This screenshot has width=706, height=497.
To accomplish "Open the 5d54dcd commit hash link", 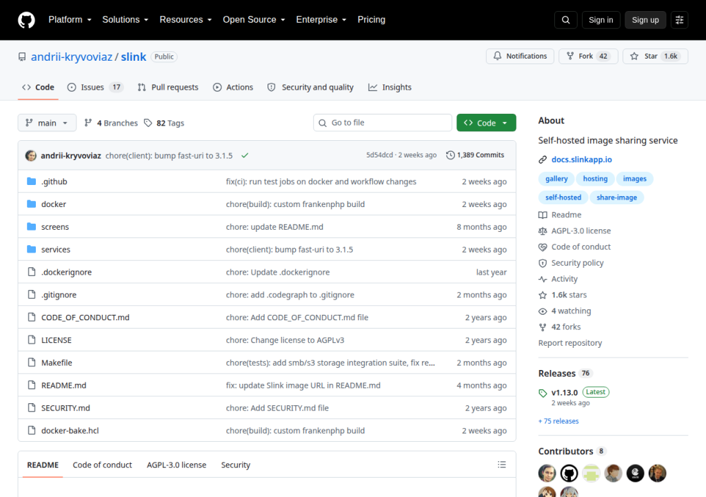I will coord(379,155).
